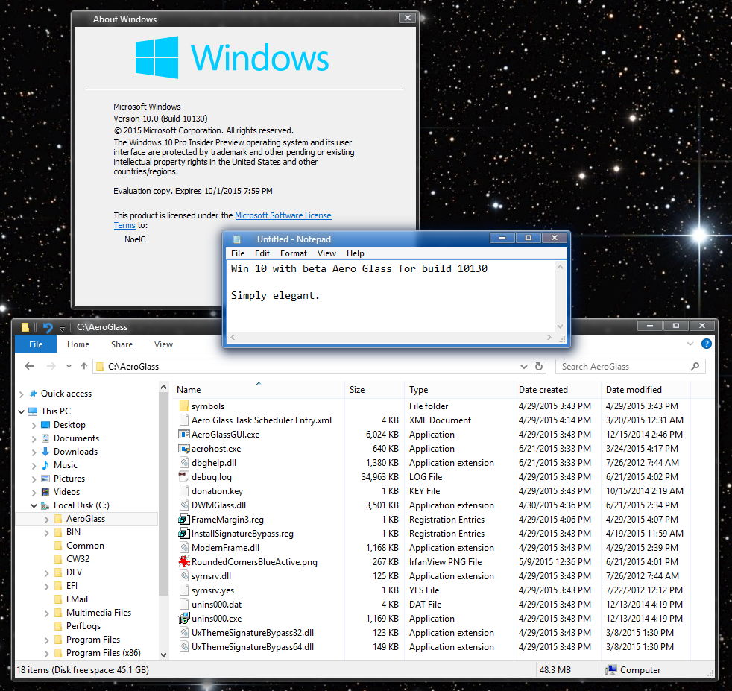This screenshot has width=732, height=691.
Task: Expand the Explorer ribbon chevron
Action: (690, 344)
